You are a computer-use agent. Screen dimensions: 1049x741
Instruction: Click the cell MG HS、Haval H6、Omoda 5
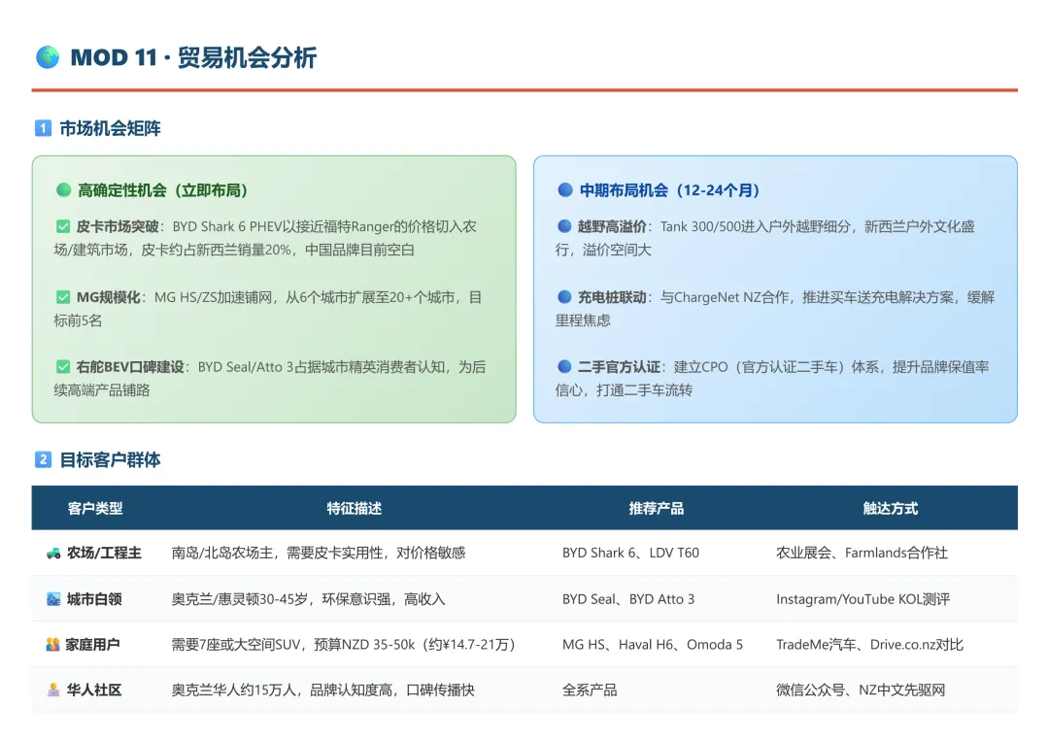point(653,645)
